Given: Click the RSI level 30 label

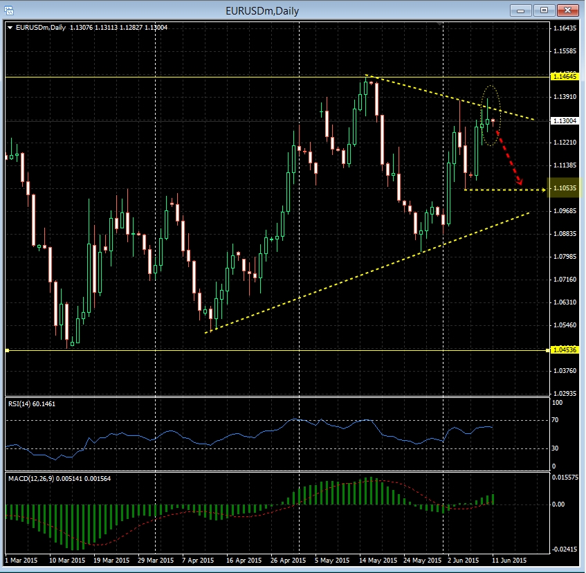Looking at the screenshot, I should (x=556, y=448).
